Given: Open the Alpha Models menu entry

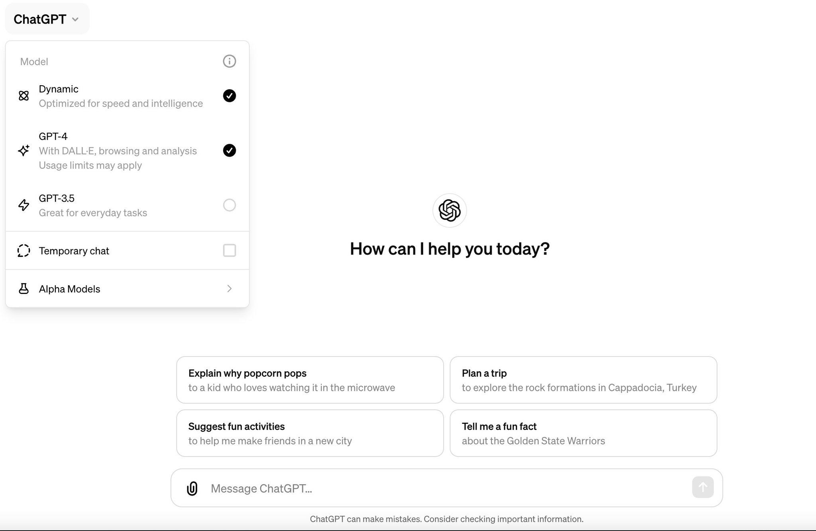Looking at the screenshot, I should tap(127, 289).
